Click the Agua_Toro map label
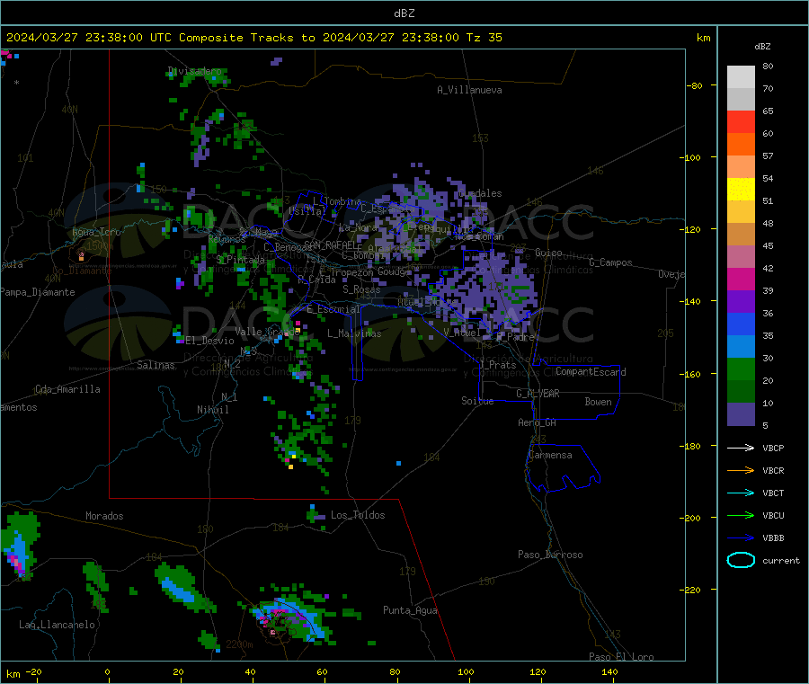Screen dimensions: 809x684 point(96,232)
